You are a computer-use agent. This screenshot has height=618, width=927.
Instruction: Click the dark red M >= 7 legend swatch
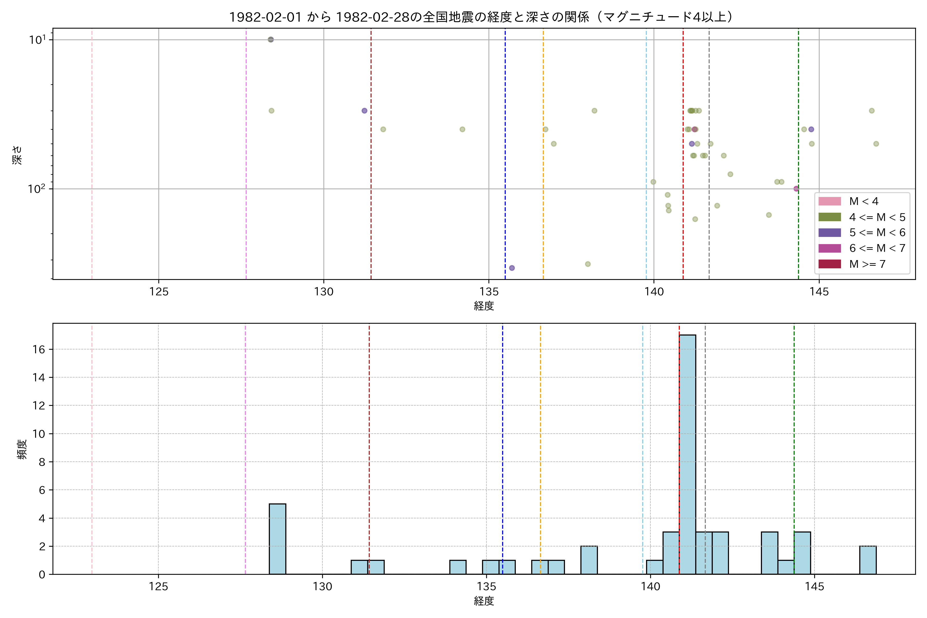[830, 264]
